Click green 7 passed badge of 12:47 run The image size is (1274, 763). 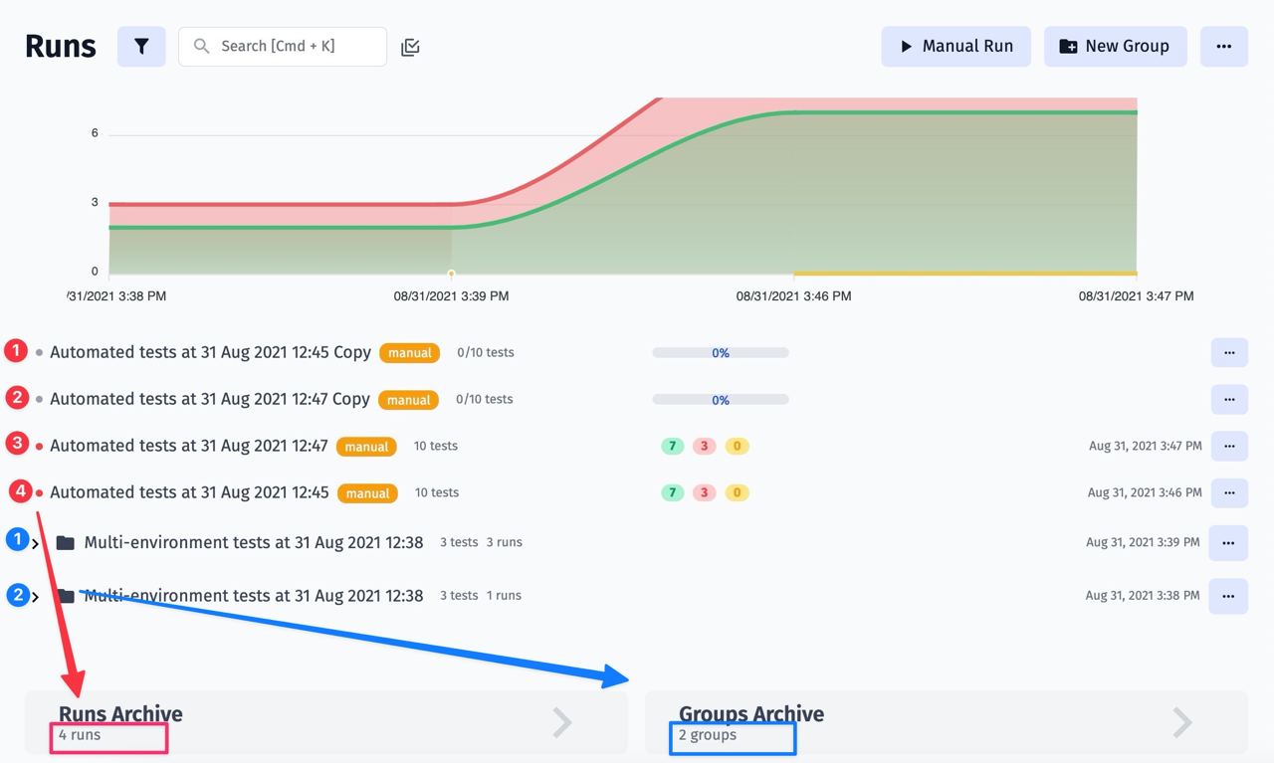point(673,446)
